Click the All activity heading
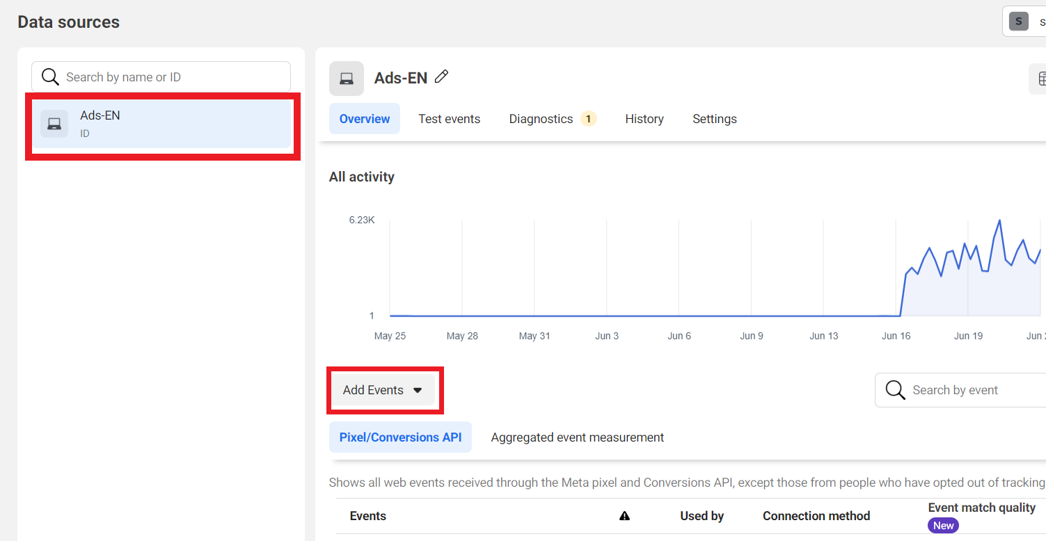 click(x=362, y=177)
